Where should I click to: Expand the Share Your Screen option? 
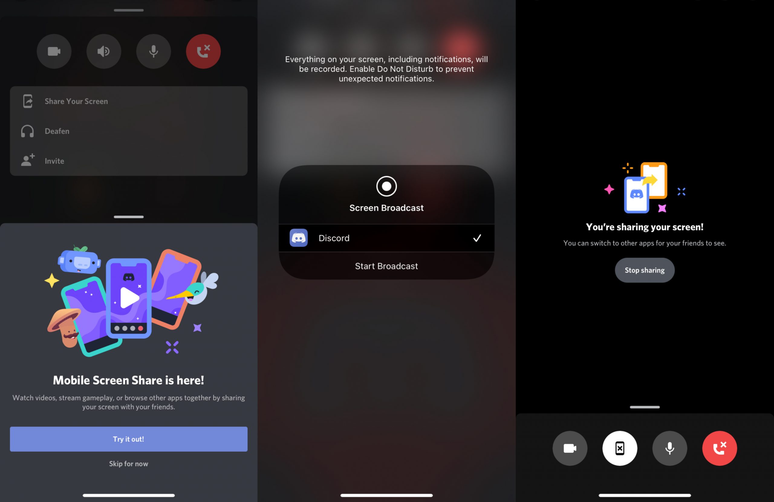tap(128, 101)
